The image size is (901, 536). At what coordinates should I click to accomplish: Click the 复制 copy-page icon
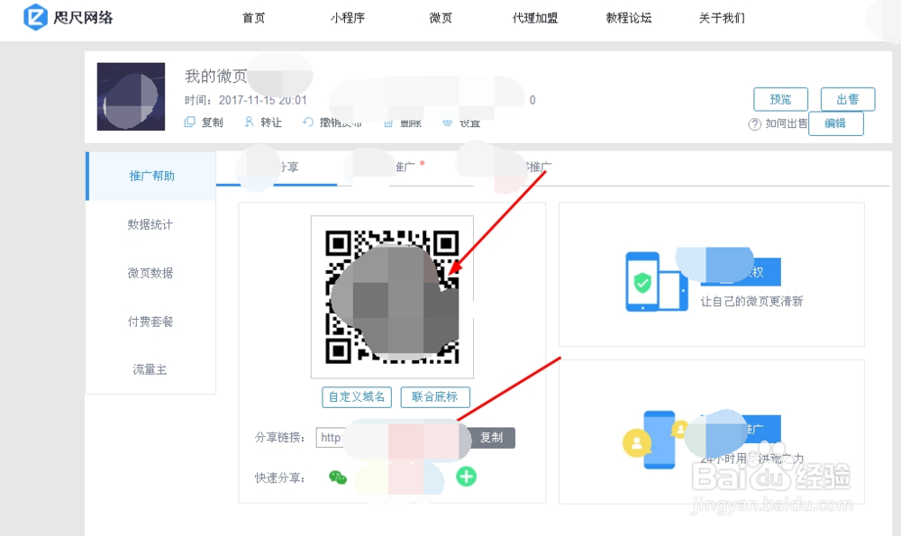(190, 123)
